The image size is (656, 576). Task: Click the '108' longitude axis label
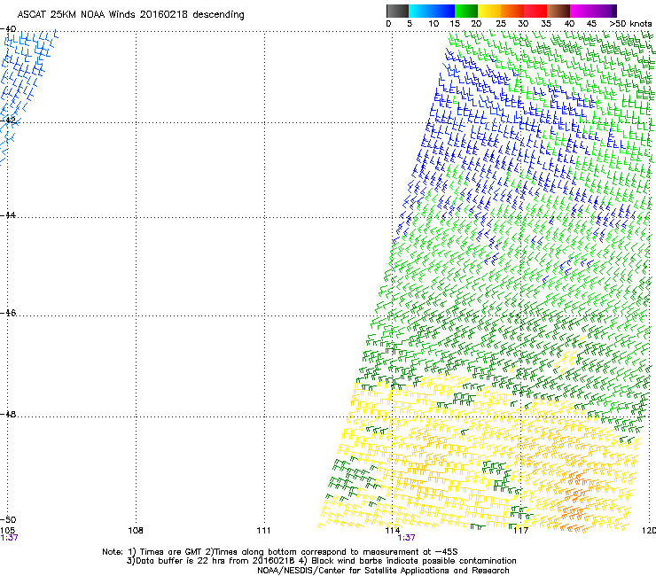coord(136,530)
